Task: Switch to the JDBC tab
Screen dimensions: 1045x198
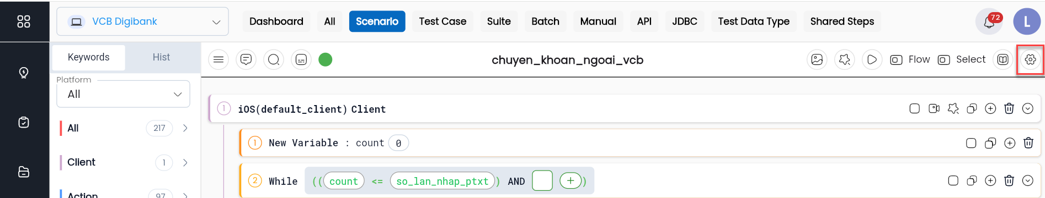Action: click(x=685, y=21)
